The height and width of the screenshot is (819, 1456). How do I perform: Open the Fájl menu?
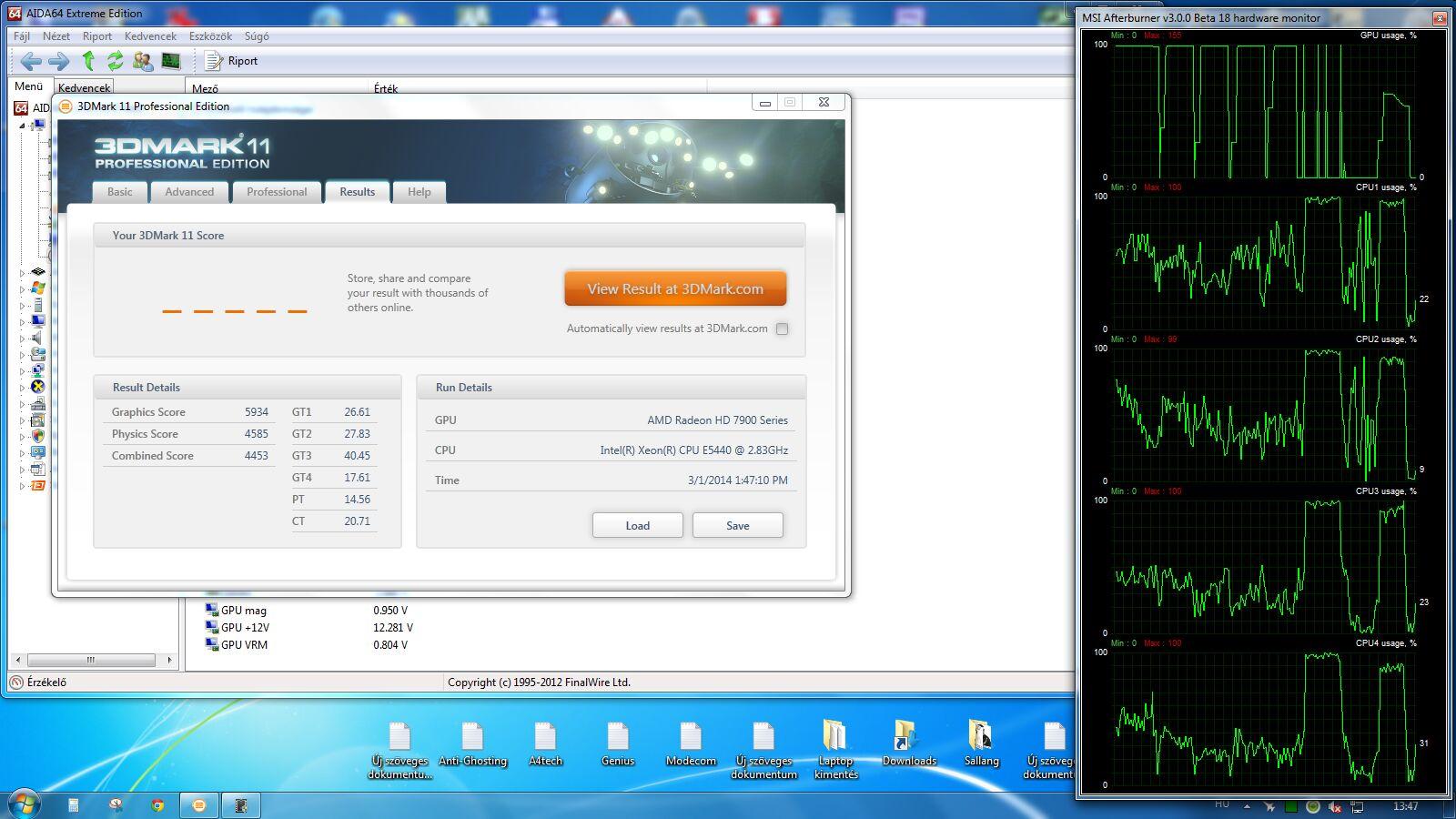(22, 36)
